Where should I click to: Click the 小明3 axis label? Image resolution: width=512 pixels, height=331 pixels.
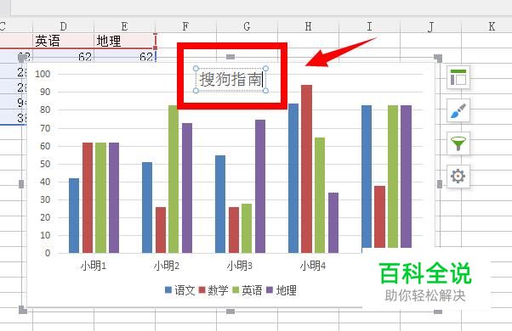(x=240, y=266)
